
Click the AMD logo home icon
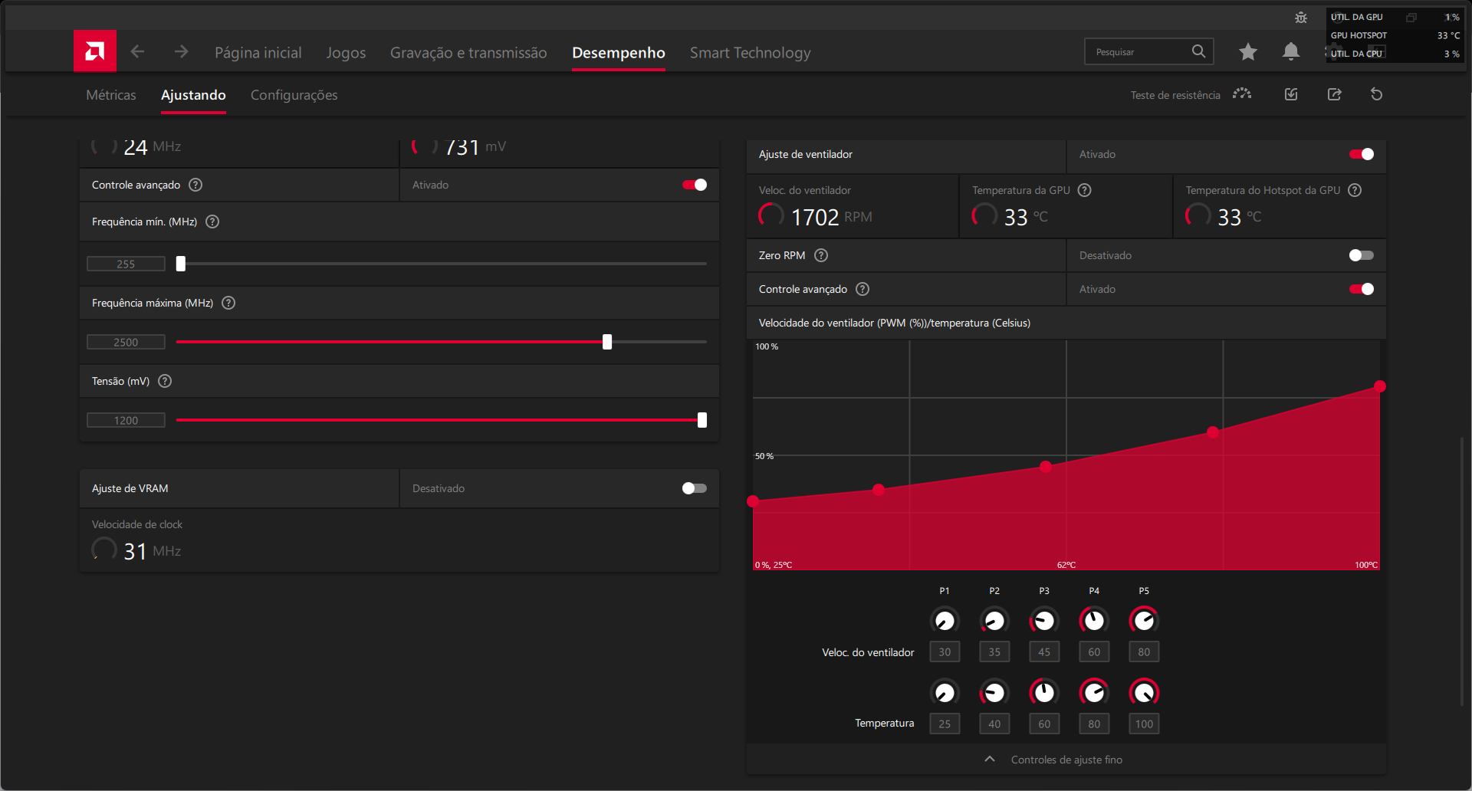click(95, 51)
